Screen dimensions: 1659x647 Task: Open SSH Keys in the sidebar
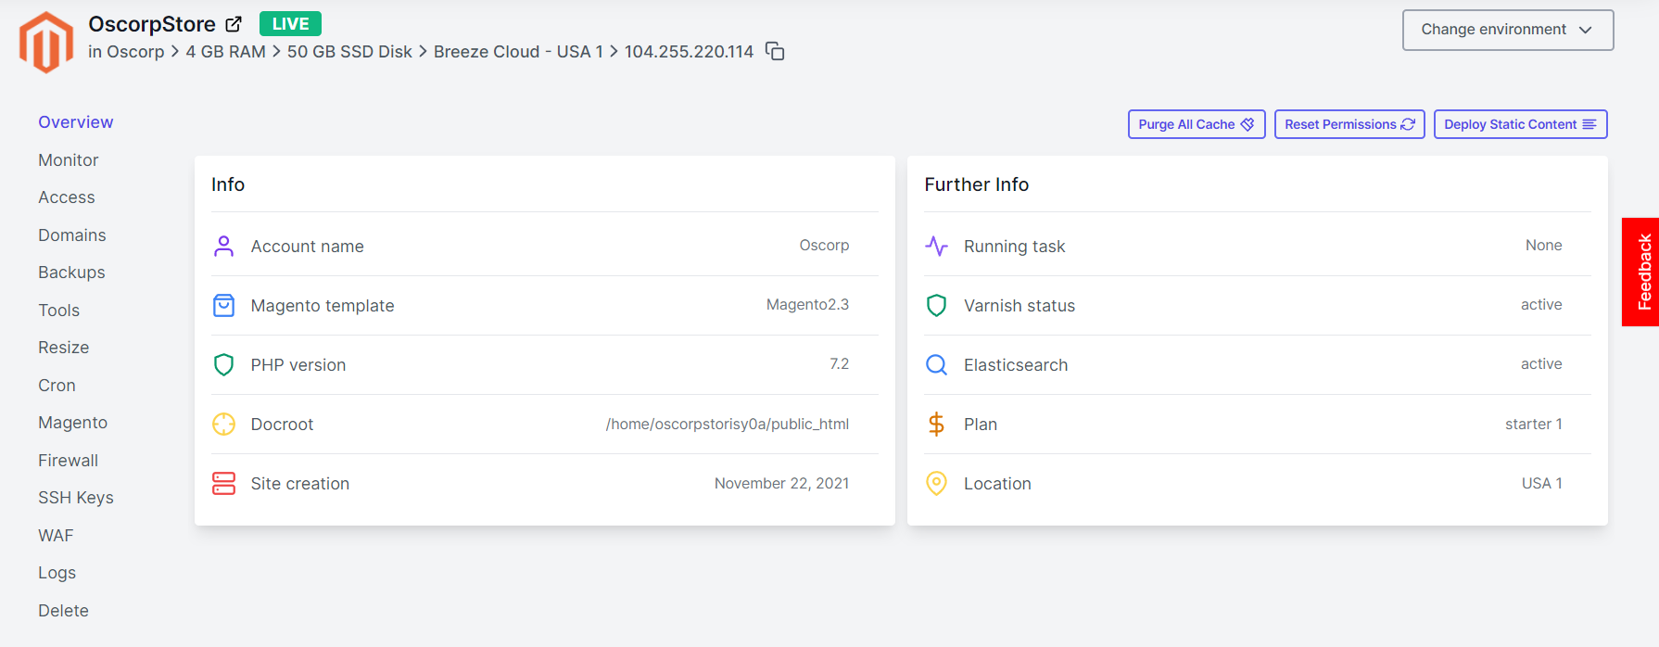76,498
